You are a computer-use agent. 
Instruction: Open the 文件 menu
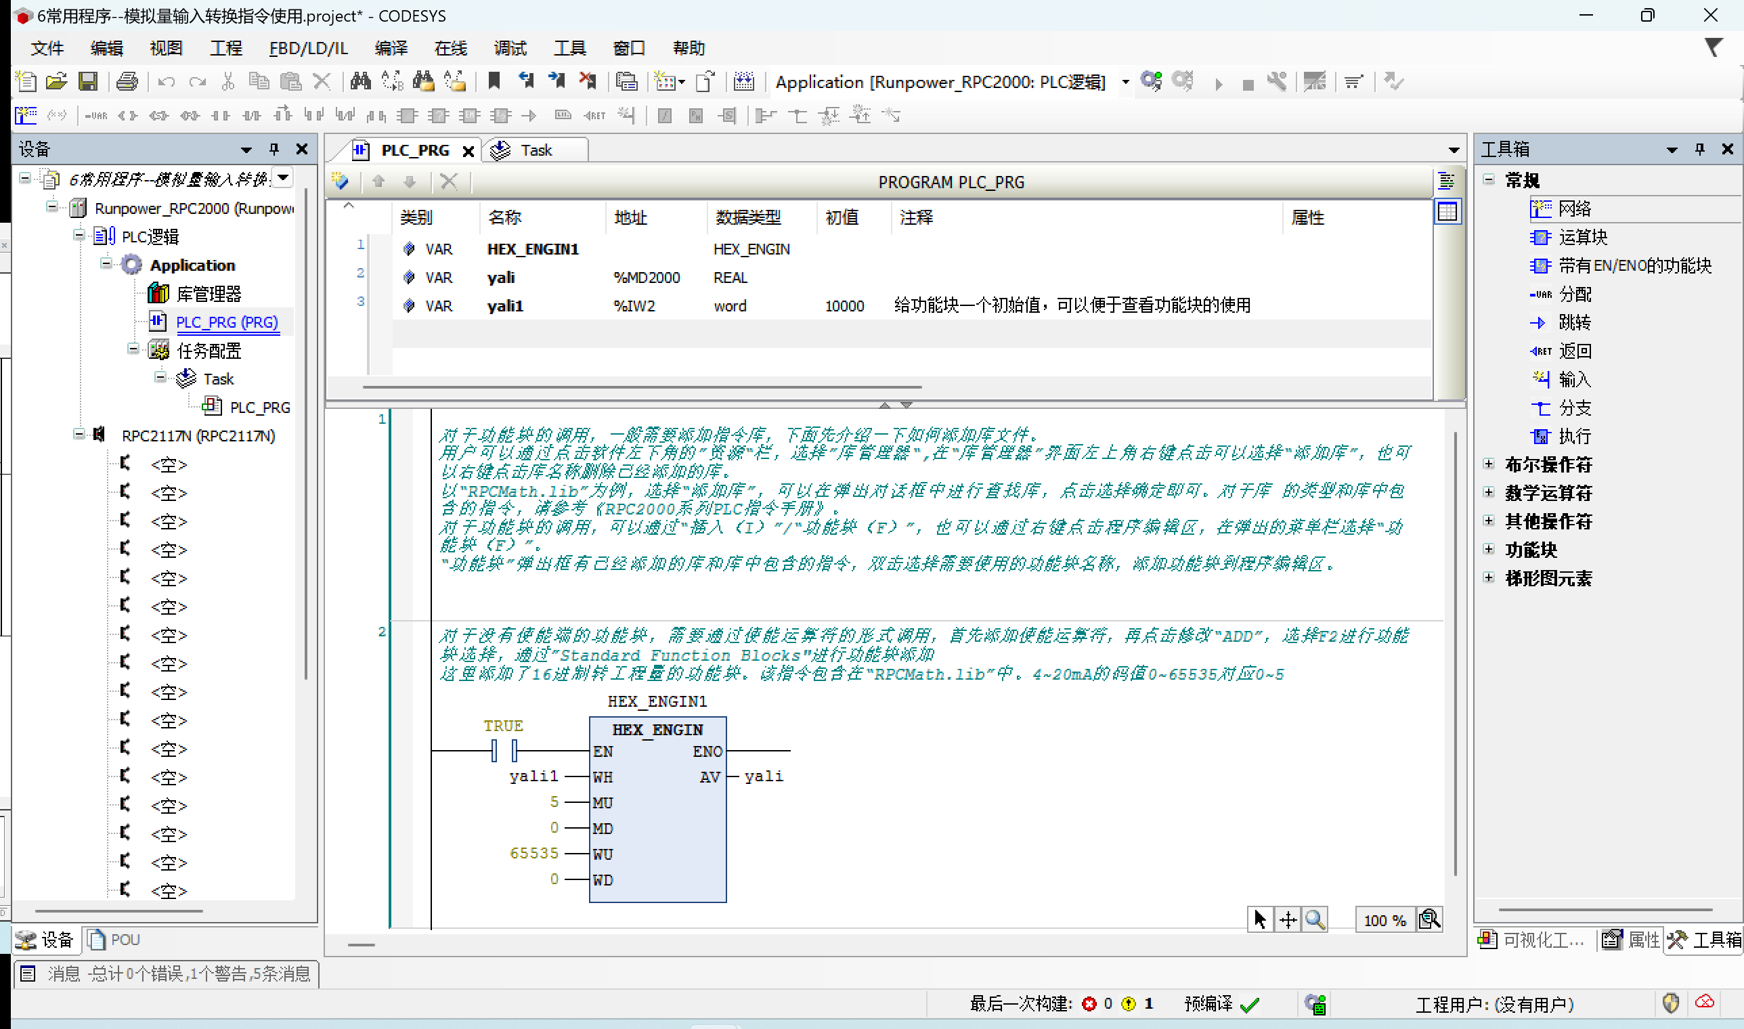(x=47, y=48)
